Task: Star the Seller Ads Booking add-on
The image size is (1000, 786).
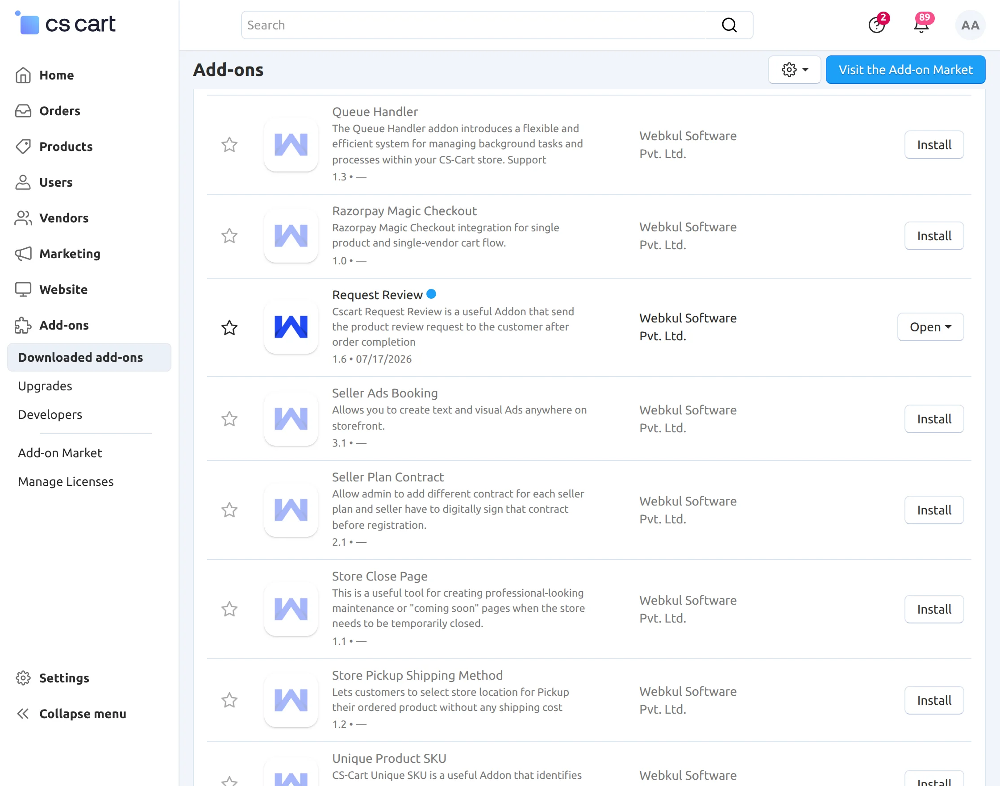Action: [229, 418]
